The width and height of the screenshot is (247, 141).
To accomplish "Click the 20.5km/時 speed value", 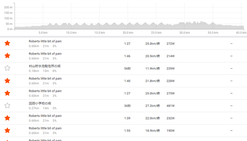I will 152,56.
